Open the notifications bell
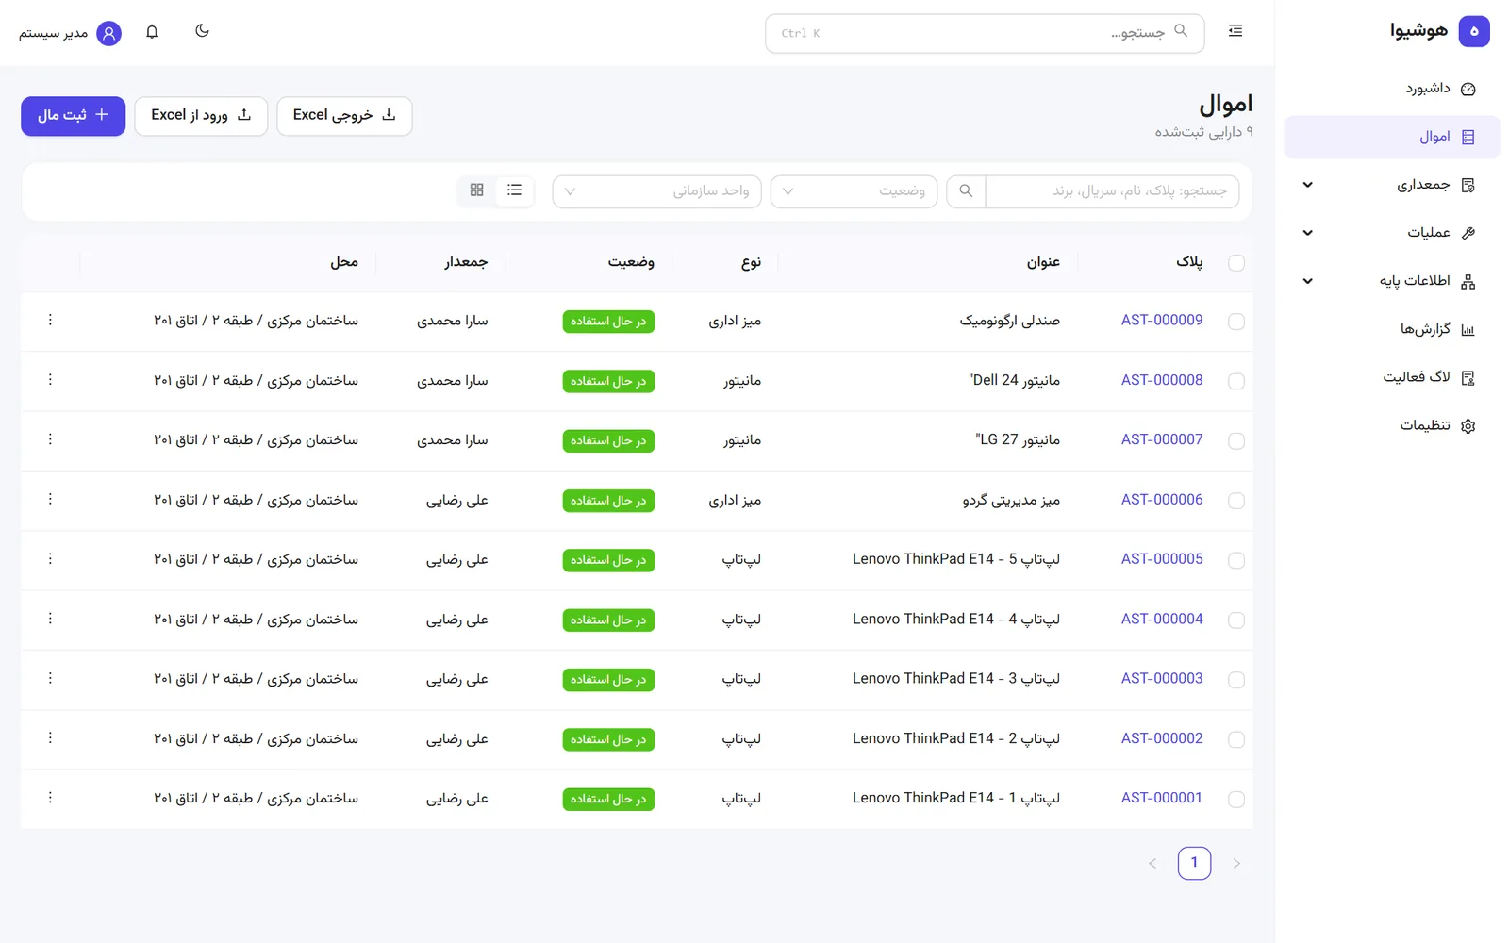 (x=152, y=32)
